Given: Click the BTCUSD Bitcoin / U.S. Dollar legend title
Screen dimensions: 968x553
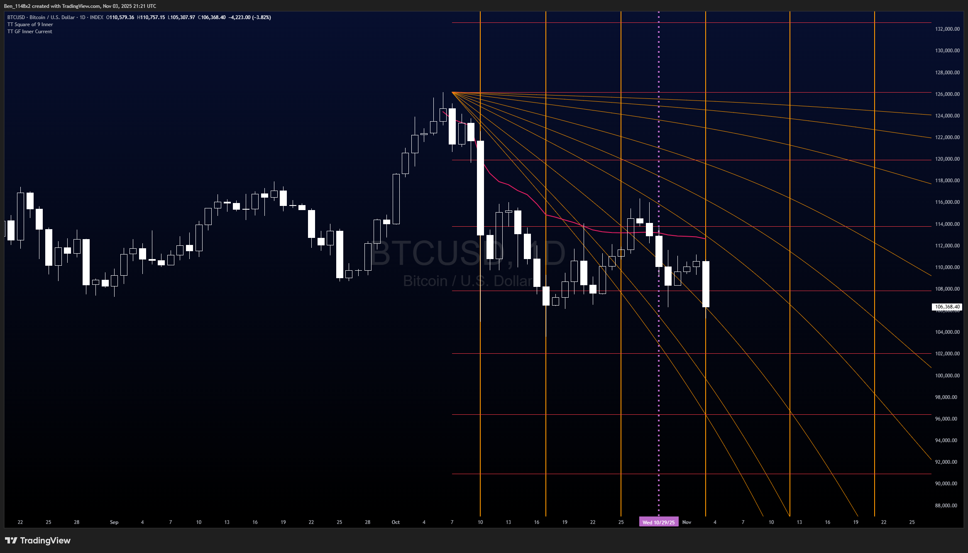Looking at the screenshot, I should pyautogui.click(x=41, y=17).
